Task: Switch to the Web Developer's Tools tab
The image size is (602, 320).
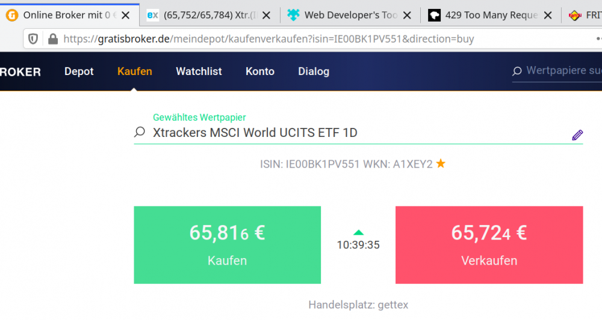Action: click(350, 16)
